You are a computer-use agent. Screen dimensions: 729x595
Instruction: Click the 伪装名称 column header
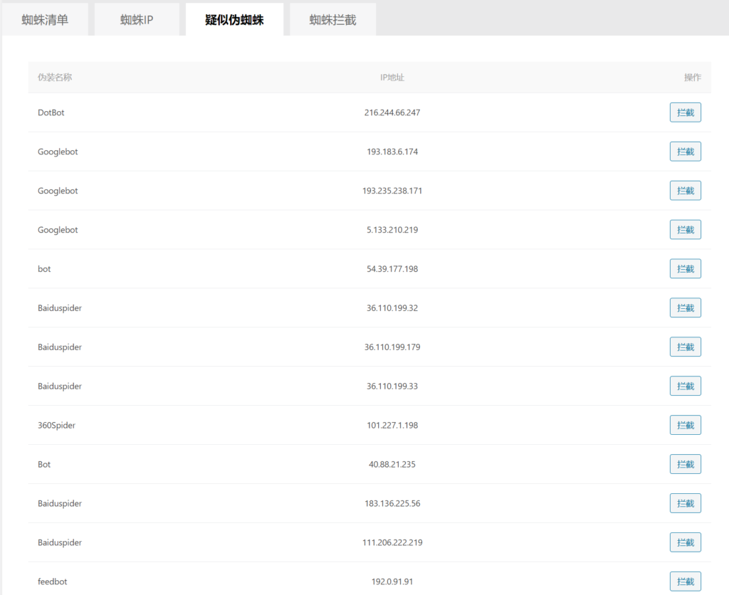tap(55, 78)
